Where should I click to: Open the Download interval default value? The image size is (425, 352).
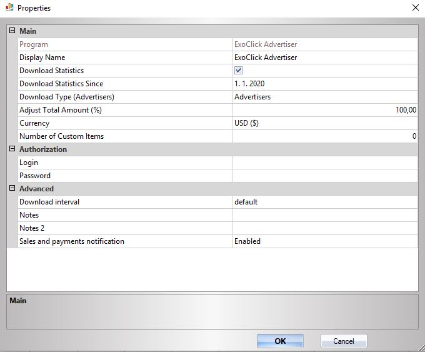(325, 202)
